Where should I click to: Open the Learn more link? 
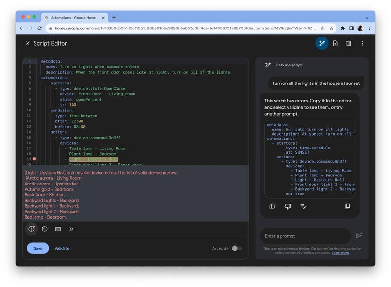tap(340, 253)
